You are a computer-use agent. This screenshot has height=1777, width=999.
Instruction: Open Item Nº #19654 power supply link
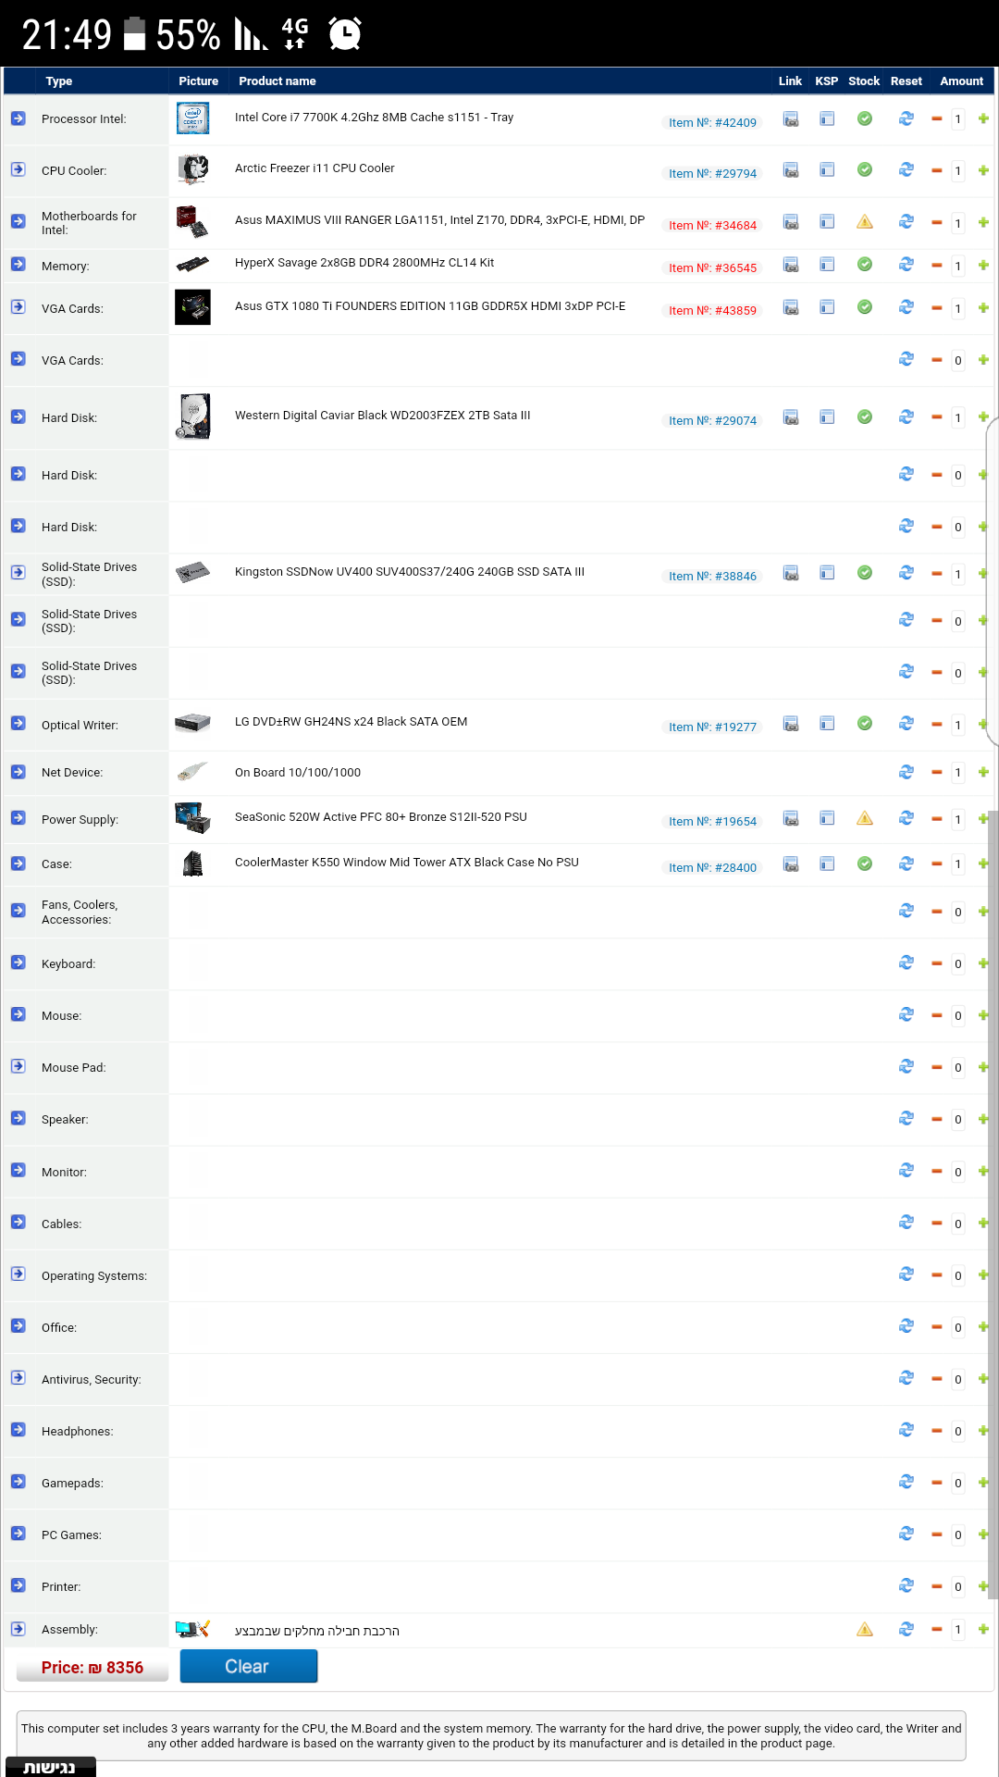(x=712, y=821)
